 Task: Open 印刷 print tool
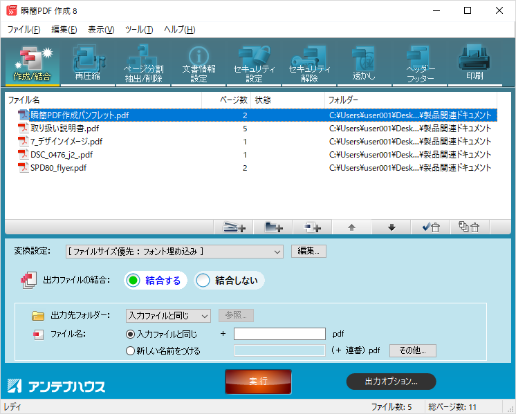pos(474,64)
